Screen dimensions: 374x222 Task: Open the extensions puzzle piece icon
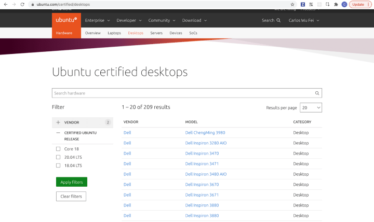(336, 4)
